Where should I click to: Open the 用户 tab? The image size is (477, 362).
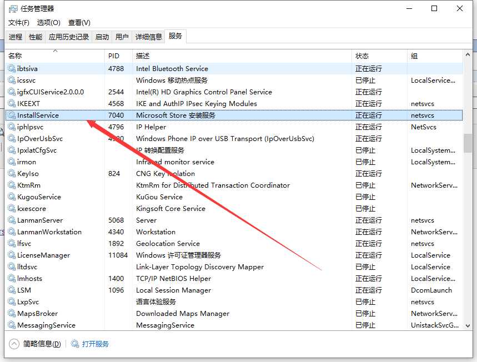point(122,37)
